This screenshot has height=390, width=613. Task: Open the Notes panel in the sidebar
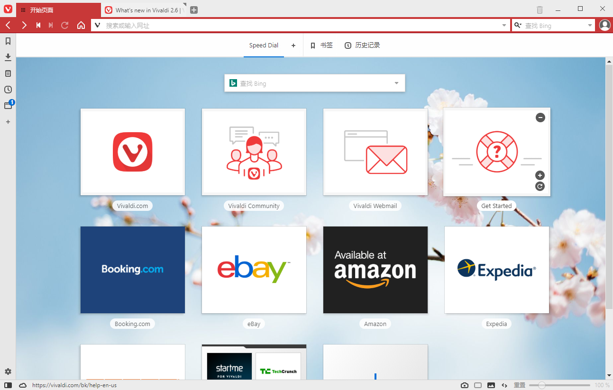tap(8, 73)
